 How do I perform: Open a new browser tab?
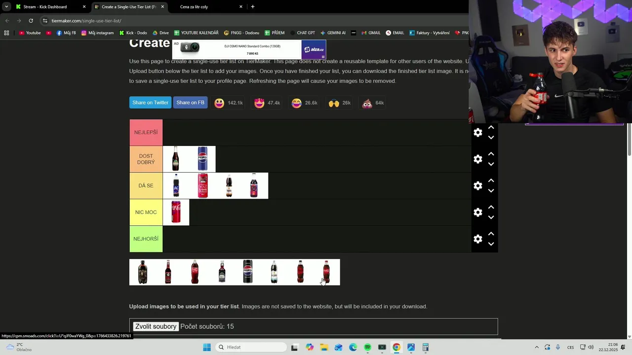pyautogui.click(x=253, y=7)
